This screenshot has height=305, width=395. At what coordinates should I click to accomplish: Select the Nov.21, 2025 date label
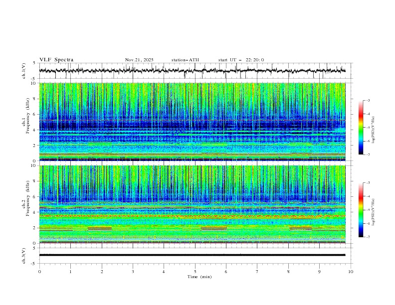pos(139,60)
